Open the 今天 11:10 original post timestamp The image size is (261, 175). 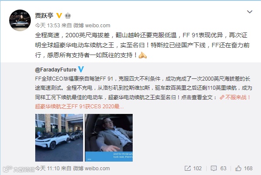click(47, 169)
